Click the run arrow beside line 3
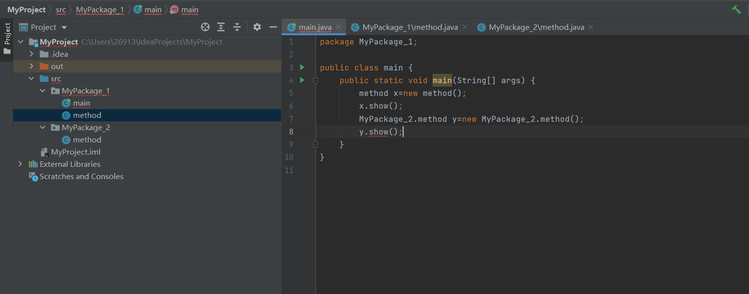Screen dimensions: 749x294 pyautogui.click(x=302, y=67)
